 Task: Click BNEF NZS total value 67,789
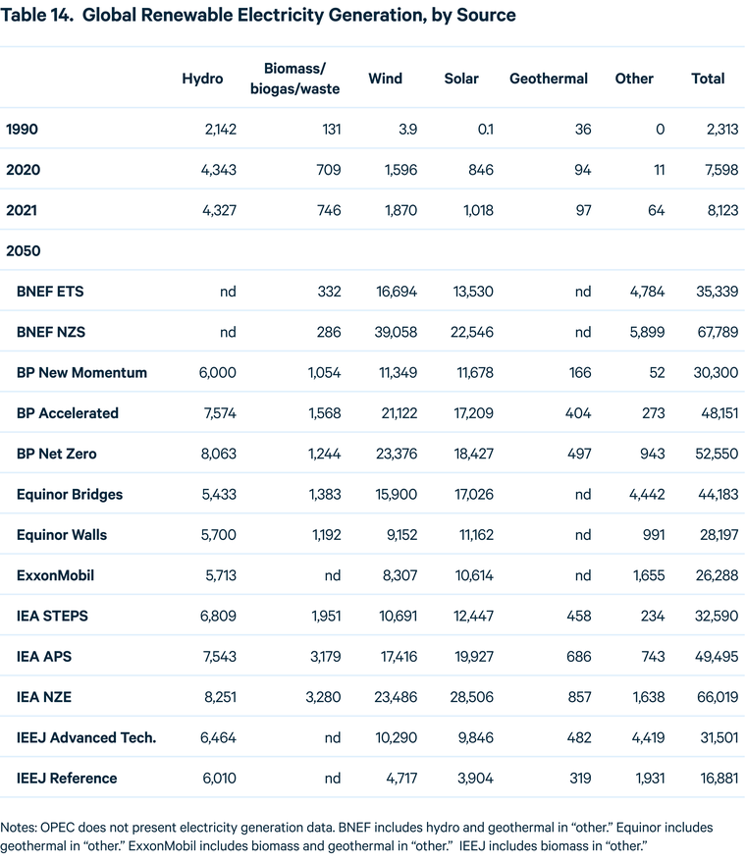point(714,332)
